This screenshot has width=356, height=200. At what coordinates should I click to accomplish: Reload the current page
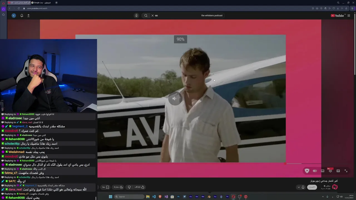tap(19, 8)
